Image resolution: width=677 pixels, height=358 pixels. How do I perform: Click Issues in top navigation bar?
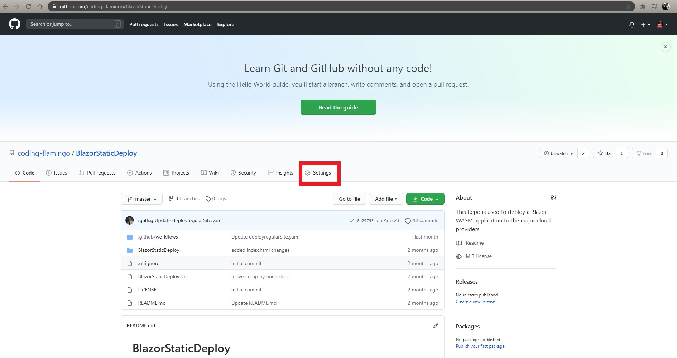click(171, 24)
